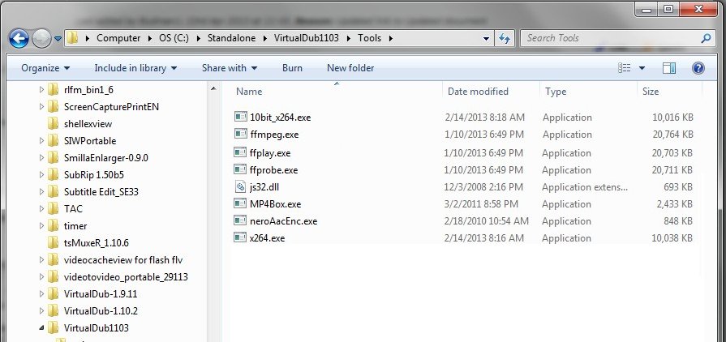Open the Include in library menu

[135, 68]
